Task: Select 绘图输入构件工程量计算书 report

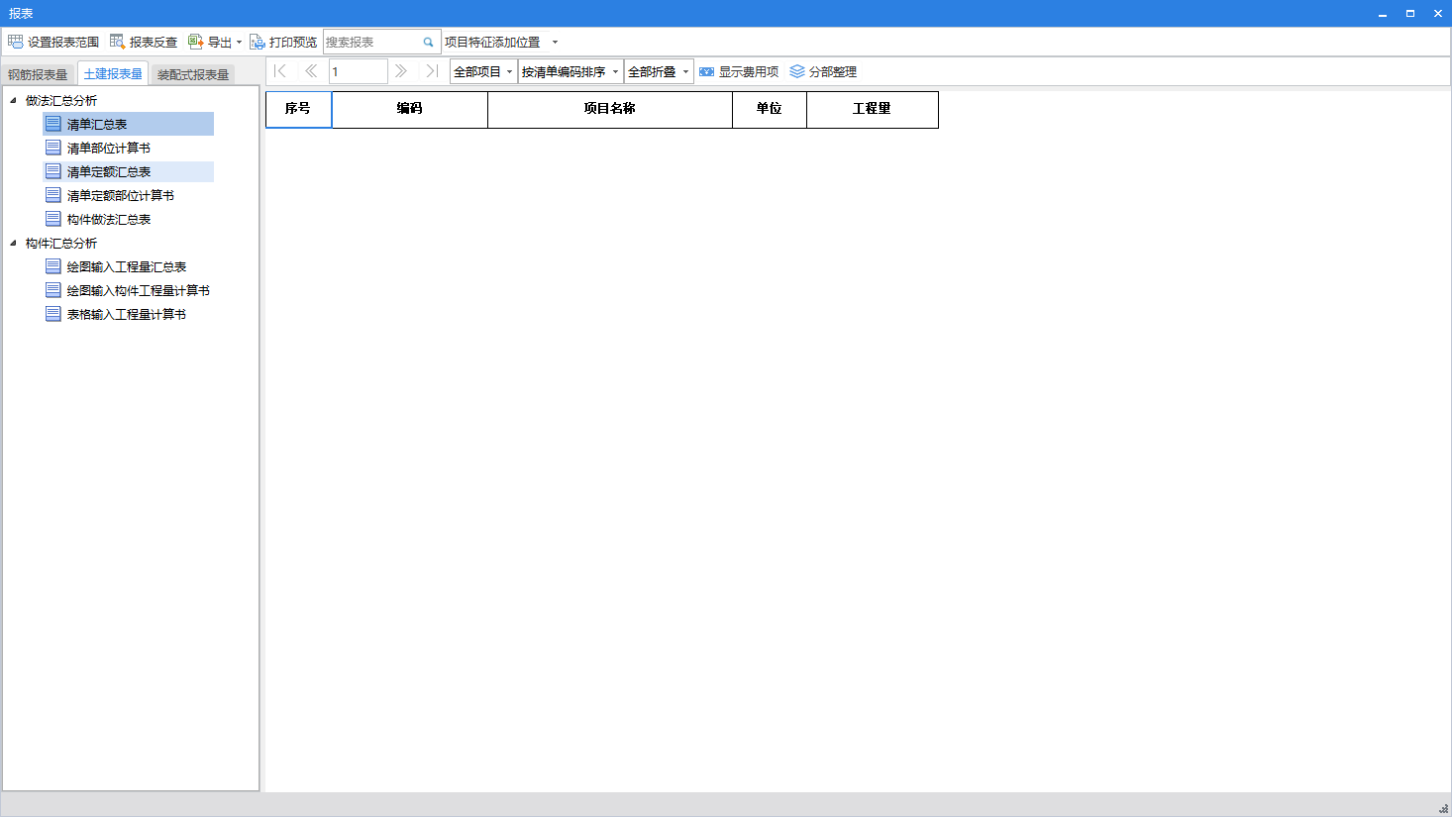Action: pos(128,290)
